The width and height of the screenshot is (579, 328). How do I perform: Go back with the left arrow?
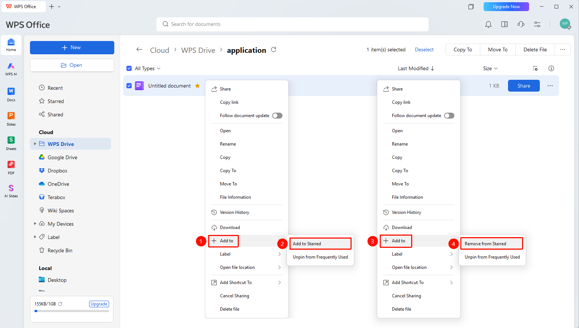click(139, 49)
